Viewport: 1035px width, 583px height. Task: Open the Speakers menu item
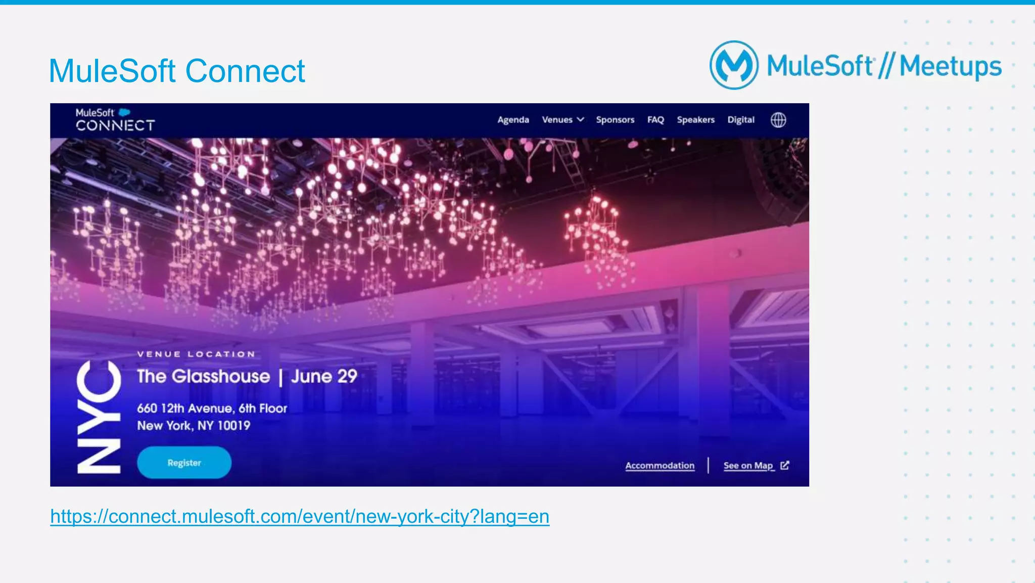[696, 120]
